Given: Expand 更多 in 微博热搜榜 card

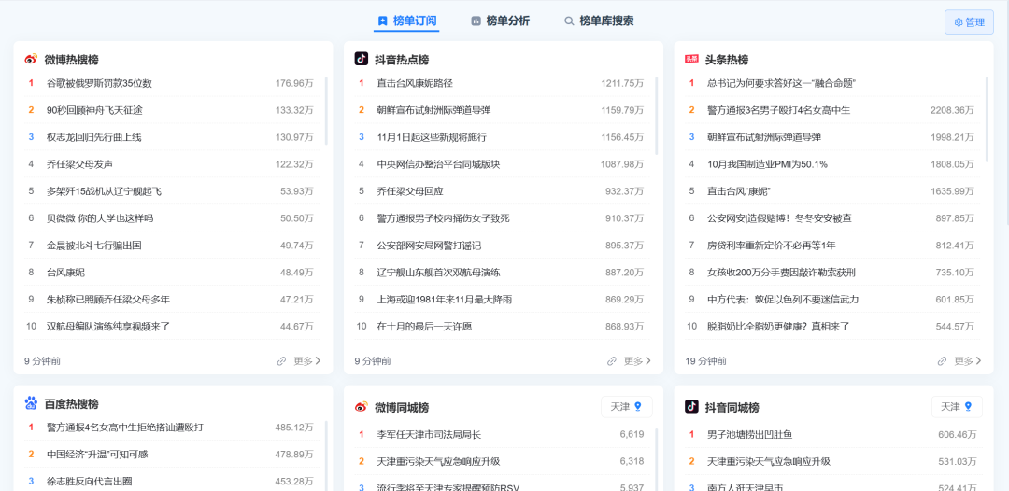Looking at the screenshot, I should click(307, 361).
